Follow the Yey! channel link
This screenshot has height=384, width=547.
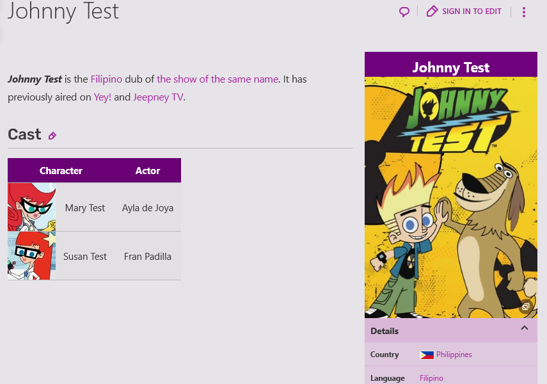102,97
